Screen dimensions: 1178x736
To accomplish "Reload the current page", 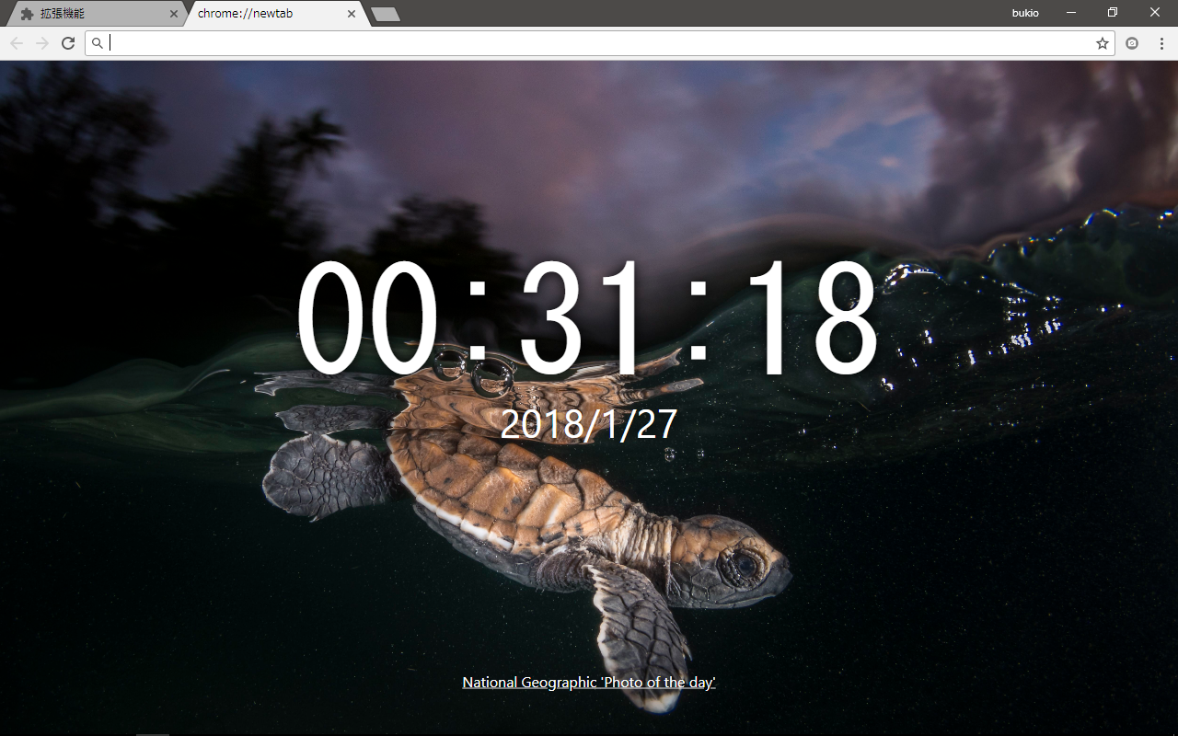I will coord(68,42).
